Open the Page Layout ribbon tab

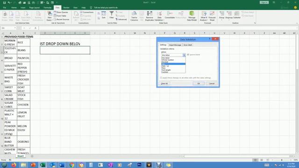(34, 7)
